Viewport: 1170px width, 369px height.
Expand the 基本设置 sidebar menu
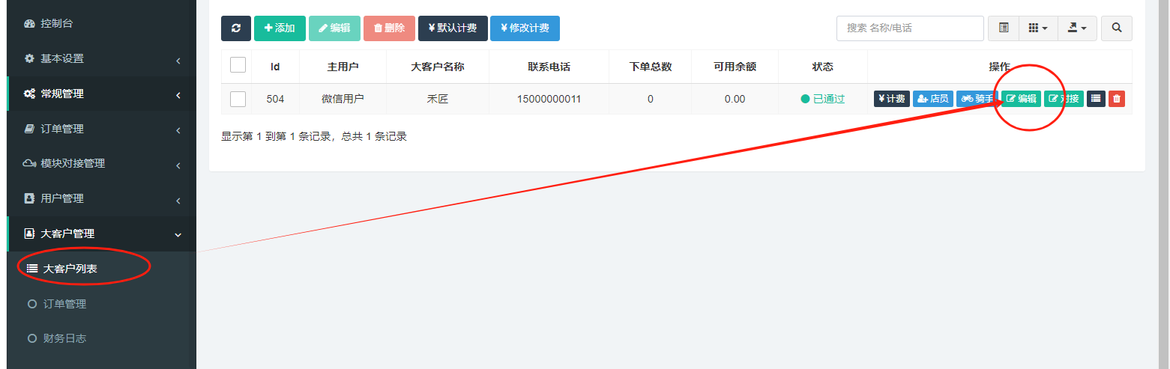(x=101, y=58)
